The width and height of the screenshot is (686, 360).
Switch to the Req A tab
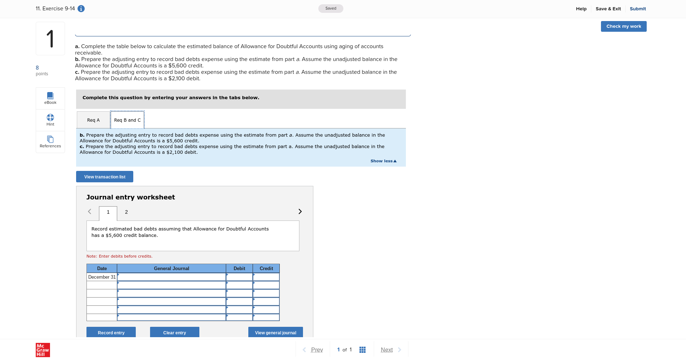pyautogui.click(x=93, y=120)
